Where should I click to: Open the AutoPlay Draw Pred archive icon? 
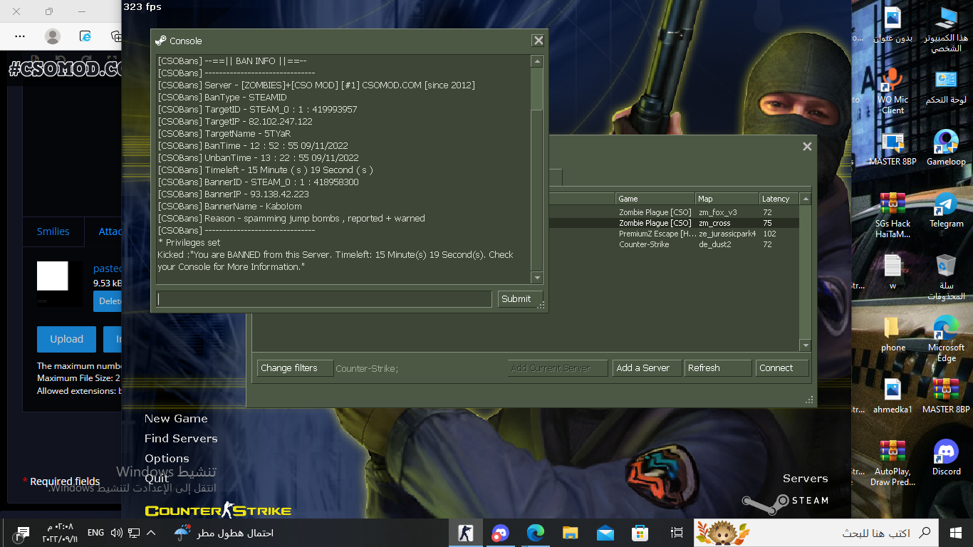pos(893,463)
